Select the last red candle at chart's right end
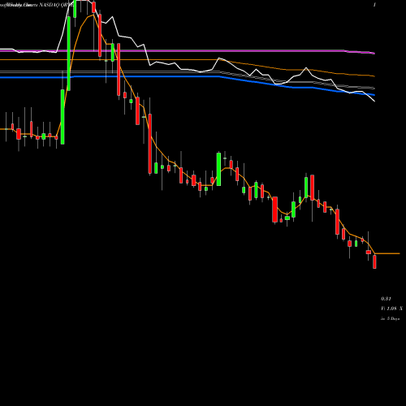406x406 pixels. pyautogui.click(x=374, y=261)
